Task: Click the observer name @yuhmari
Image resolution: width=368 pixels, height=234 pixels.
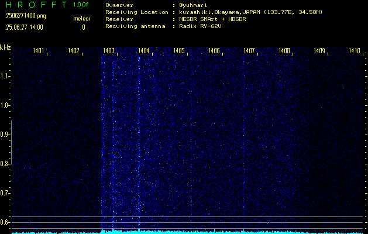Action: (193, 5)
